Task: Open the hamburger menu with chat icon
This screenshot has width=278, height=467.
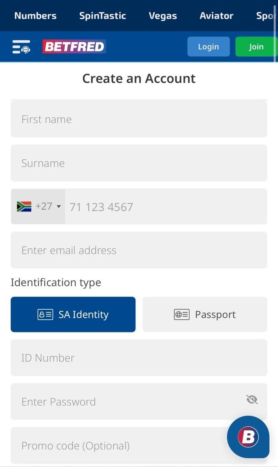Action: tap(21, 47)
